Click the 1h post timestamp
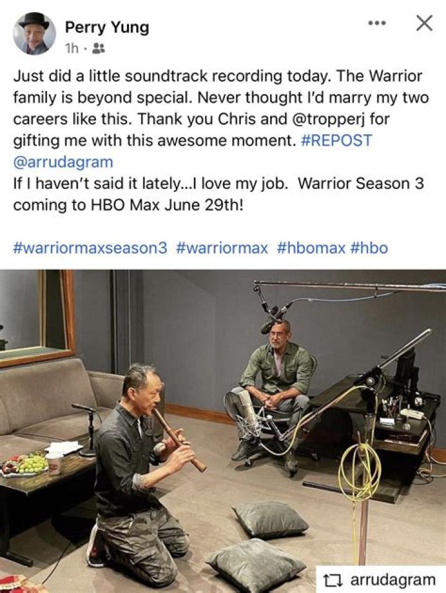The height and width of the screenshot is (593, 446). tap(72, 48)
